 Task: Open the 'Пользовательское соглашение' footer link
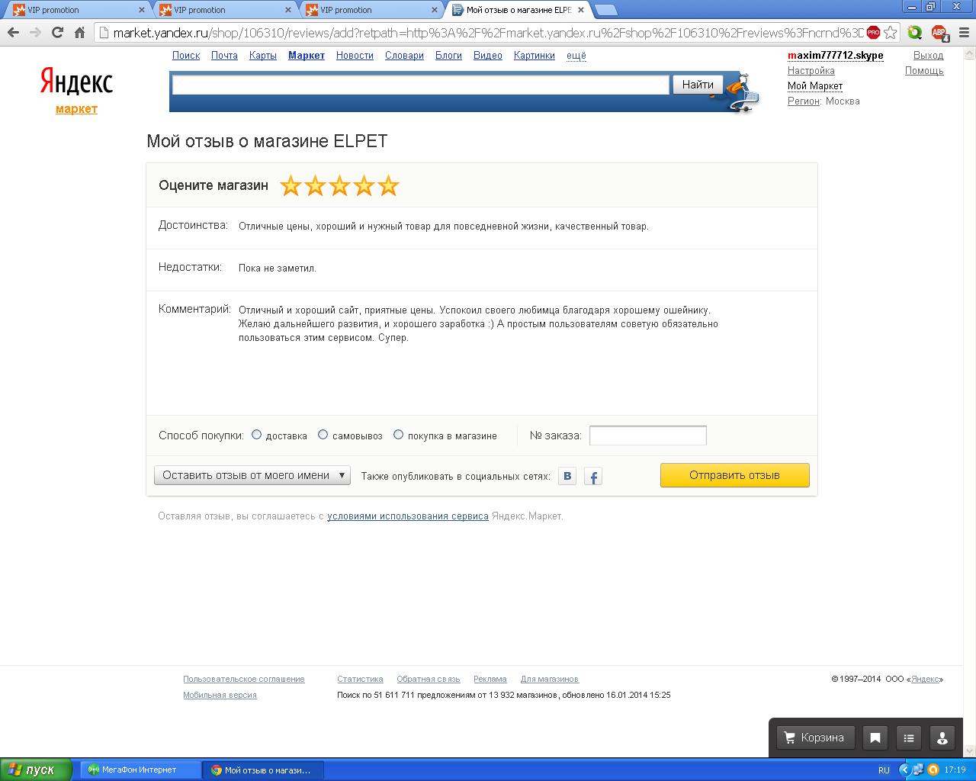coord(244,679)
